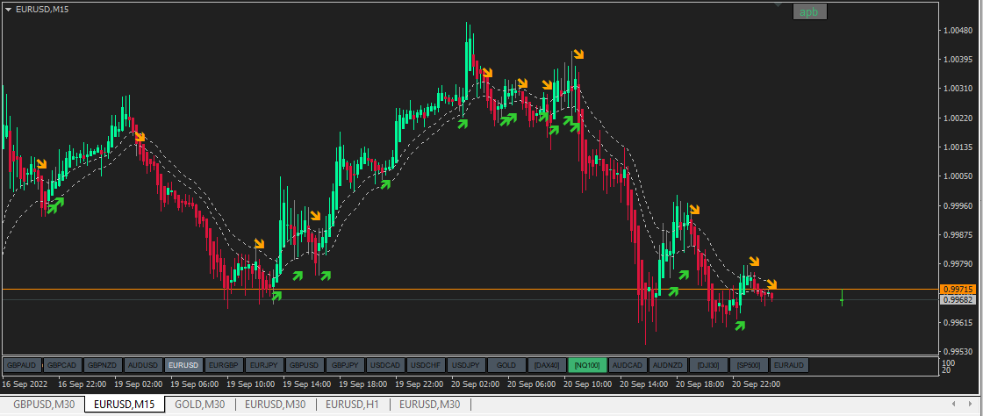Open the GBPUSD,M30 chart tab
The width and height of the screenshot is (983, 416).
(x=44, y=405)
